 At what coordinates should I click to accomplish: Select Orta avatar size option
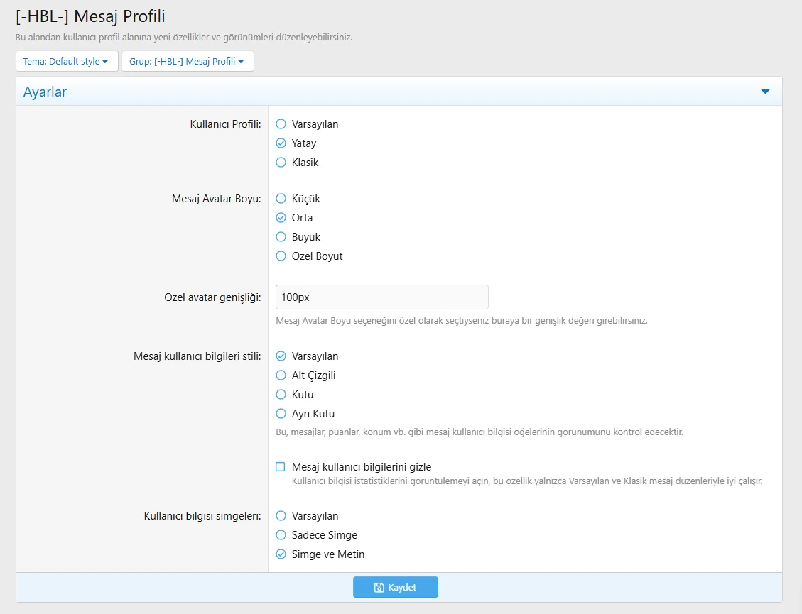point(281,218)
